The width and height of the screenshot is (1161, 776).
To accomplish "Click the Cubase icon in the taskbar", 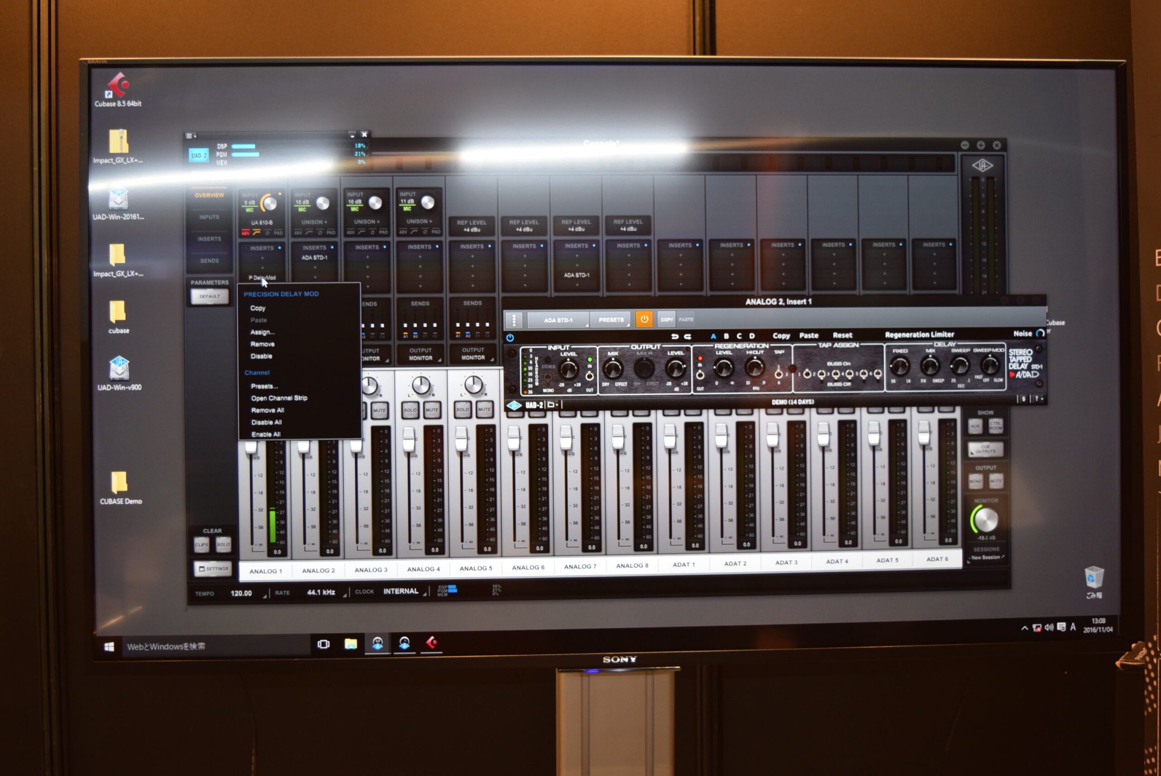I will pyautogui.click(x=432, y=642).
